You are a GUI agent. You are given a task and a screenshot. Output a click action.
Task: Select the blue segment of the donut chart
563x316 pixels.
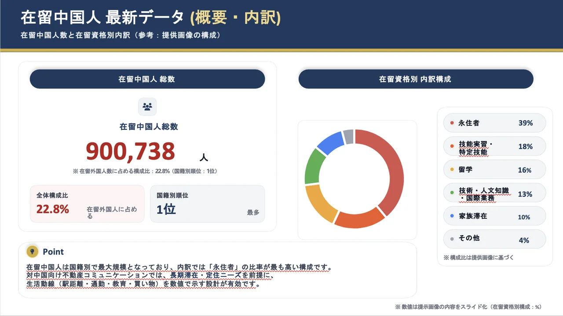[x=330, y=142]
